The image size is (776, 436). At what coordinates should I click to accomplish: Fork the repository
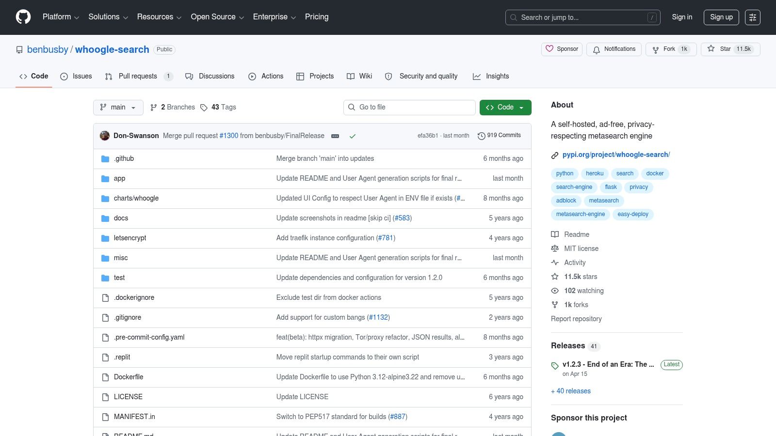coord(671,49)
